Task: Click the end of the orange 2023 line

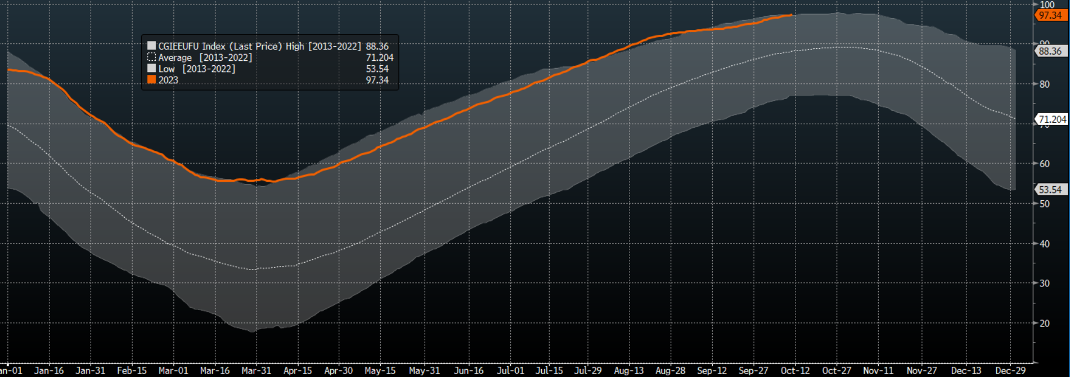Action: 792,15
